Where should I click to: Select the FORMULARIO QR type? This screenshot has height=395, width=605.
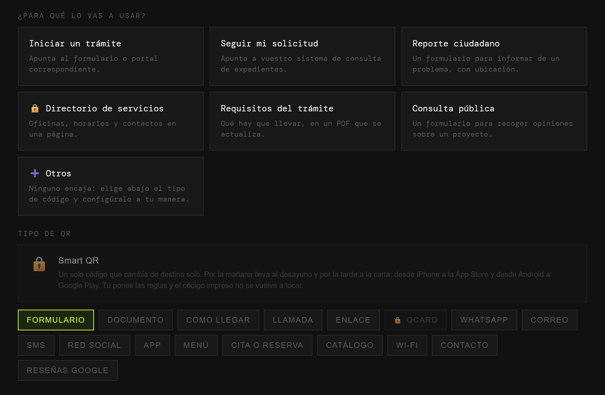coord(56,320)
